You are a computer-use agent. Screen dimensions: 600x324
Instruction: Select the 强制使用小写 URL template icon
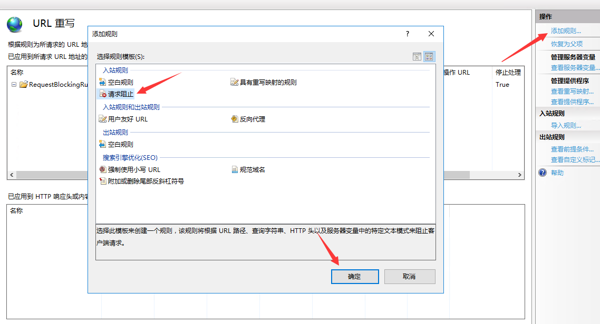coord(103,170)
